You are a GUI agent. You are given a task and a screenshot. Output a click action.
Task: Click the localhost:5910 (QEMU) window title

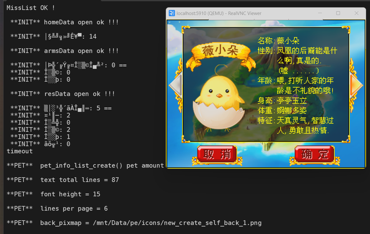[x=219, y=13]
